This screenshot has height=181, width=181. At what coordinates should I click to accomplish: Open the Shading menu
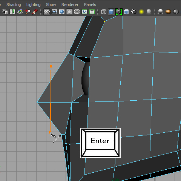14,5
